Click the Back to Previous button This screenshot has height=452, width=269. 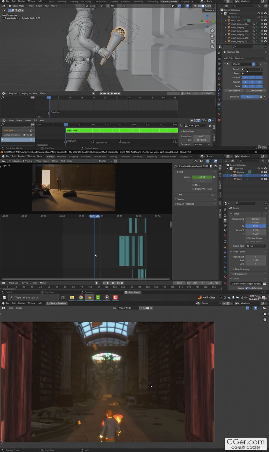pyautogui.click(x=57, y=303)
